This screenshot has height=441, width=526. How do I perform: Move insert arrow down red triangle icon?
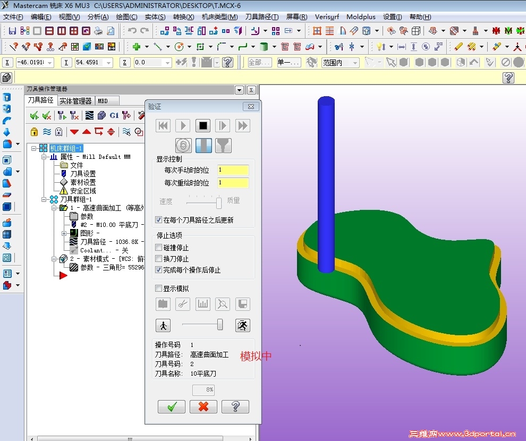pyautogui.click(x=74, y=132)
